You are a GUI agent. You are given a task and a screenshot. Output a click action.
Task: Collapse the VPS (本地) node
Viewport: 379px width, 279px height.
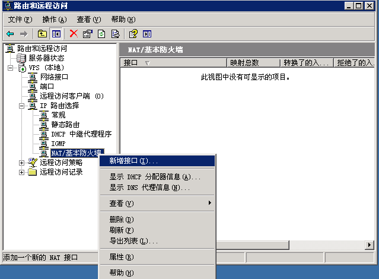tap(10, 68)
